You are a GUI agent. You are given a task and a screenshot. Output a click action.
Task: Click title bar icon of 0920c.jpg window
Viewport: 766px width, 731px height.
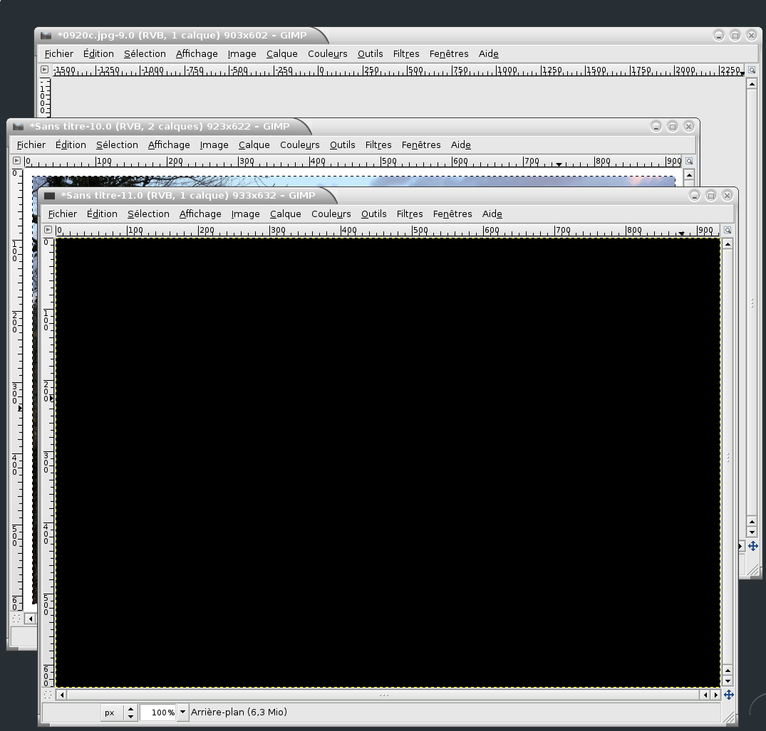click(46, 36)
